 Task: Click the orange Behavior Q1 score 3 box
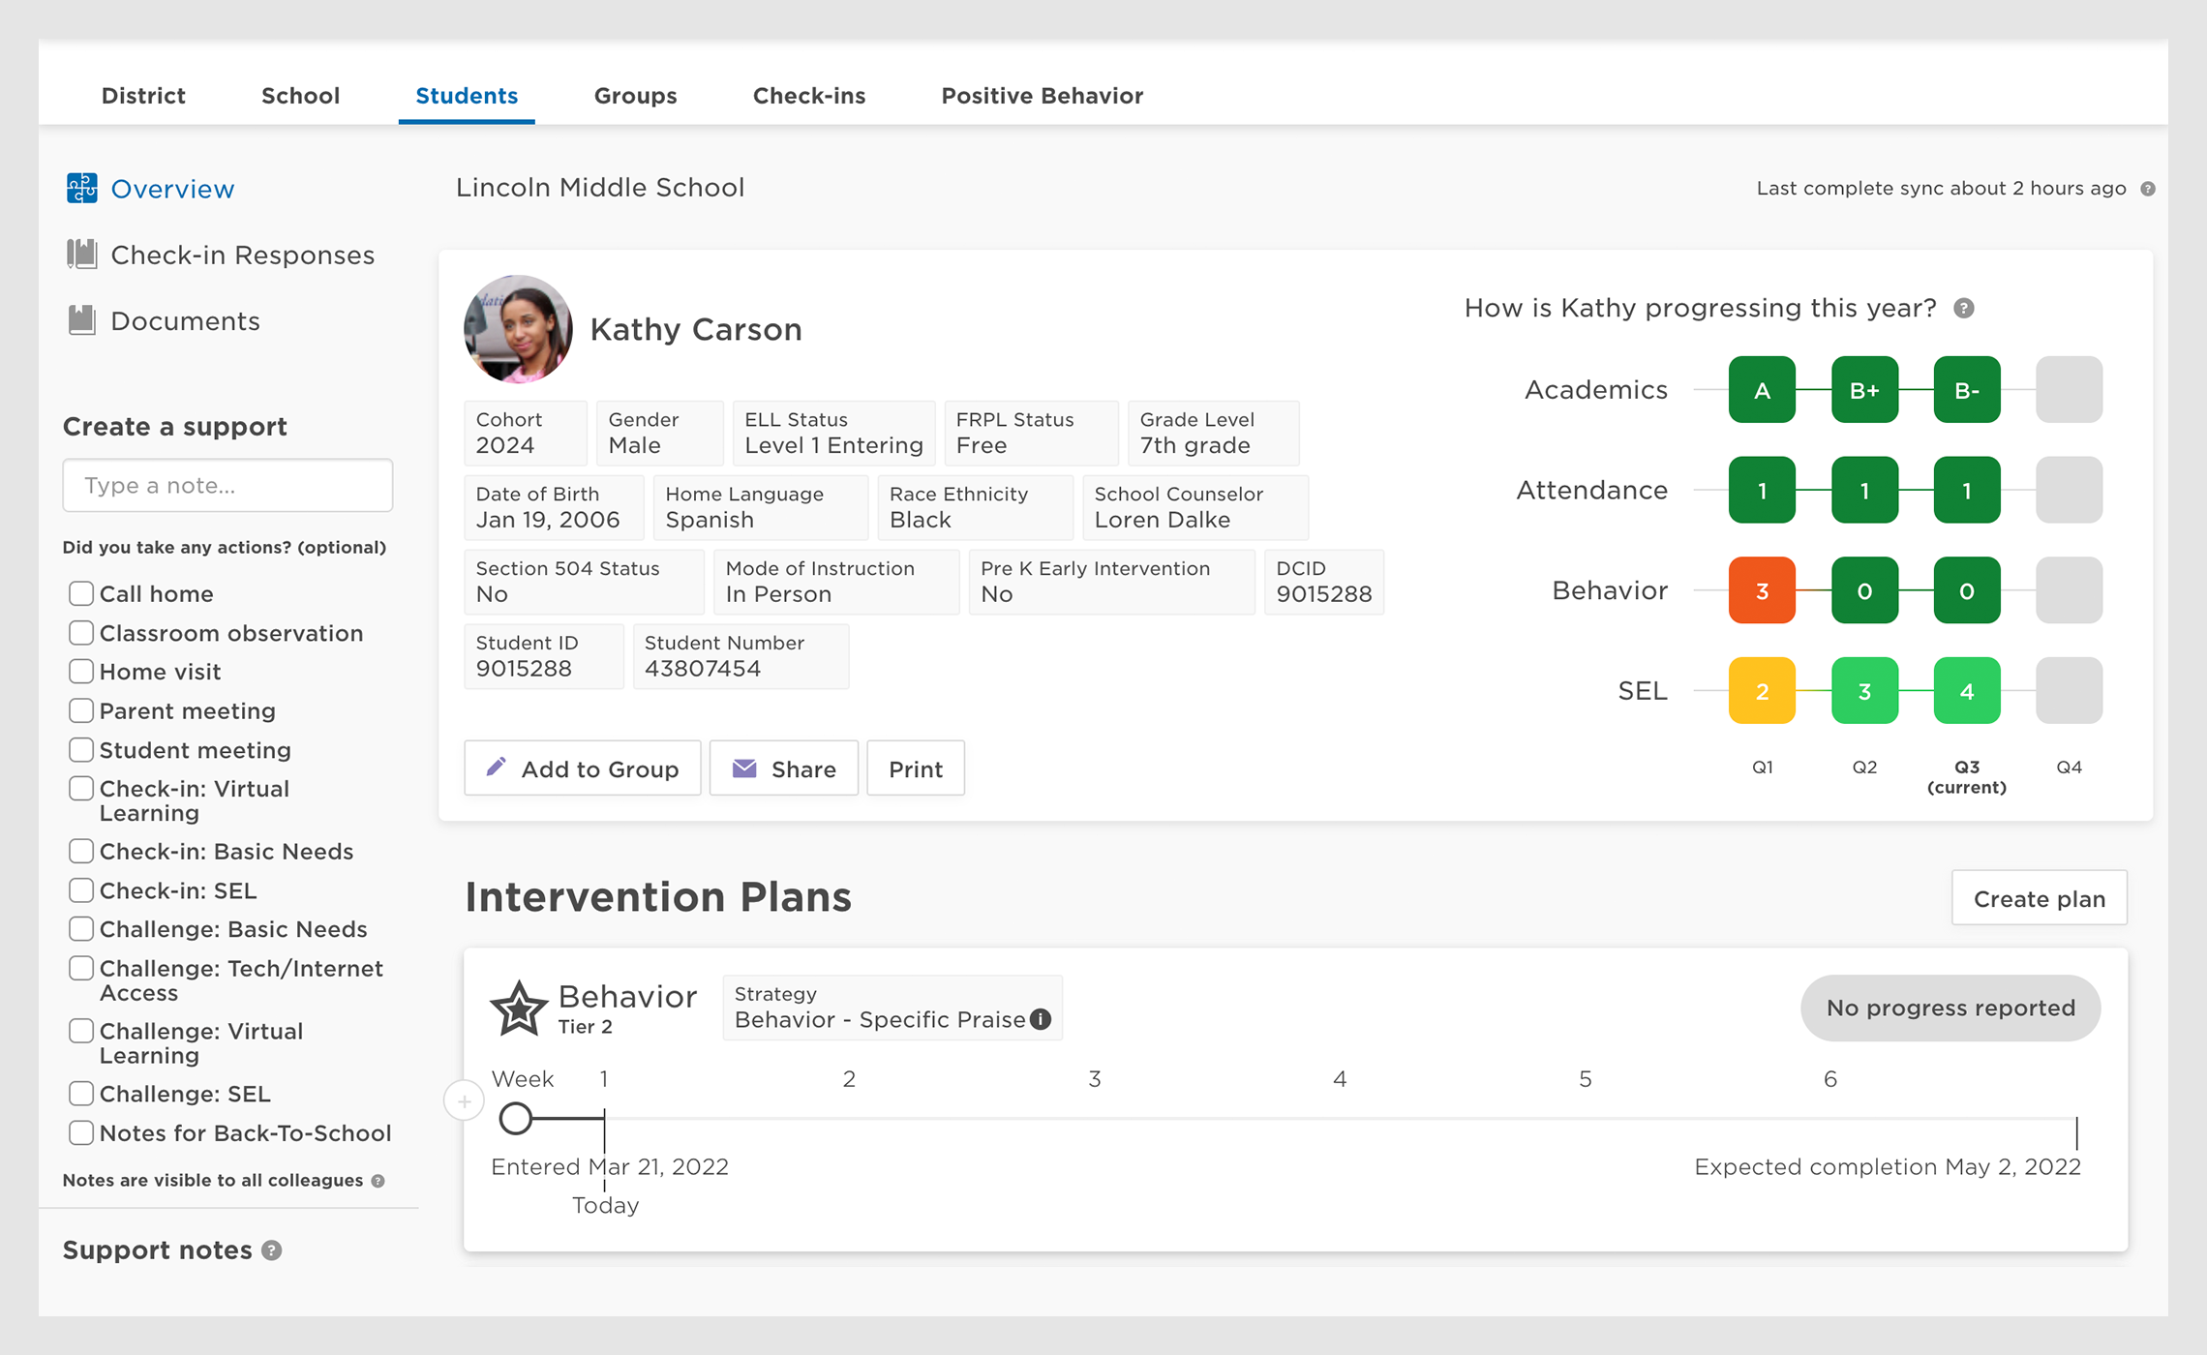coord(1762,590)
